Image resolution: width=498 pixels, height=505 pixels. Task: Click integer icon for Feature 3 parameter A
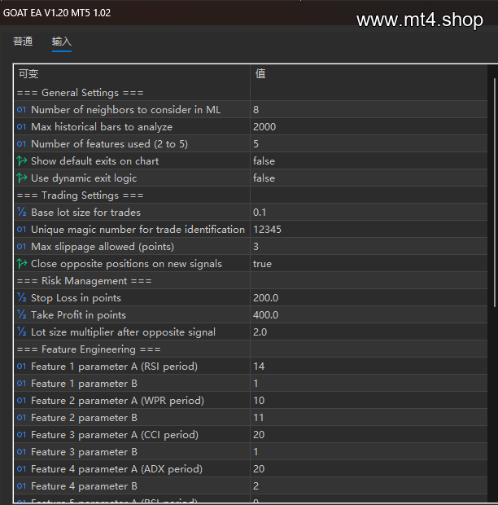(21, 435)
